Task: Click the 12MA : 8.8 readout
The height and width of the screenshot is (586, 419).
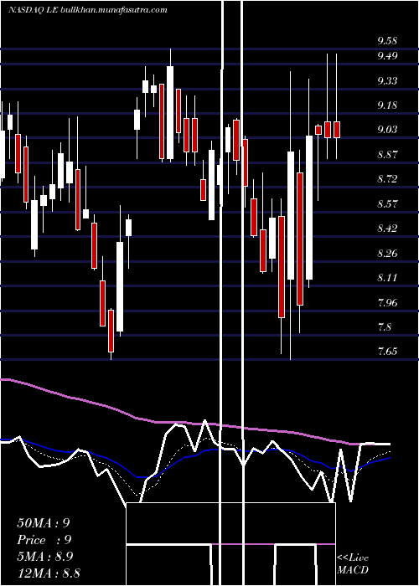Action: point(49,573)
